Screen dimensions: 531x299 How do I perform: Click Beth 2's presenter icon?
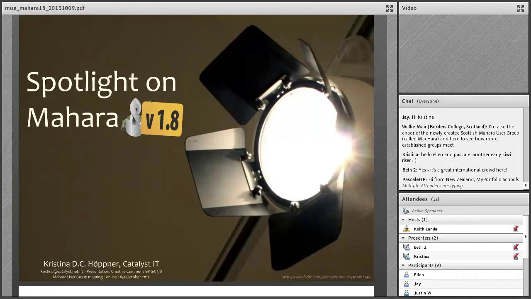click(x=407, y=248)
